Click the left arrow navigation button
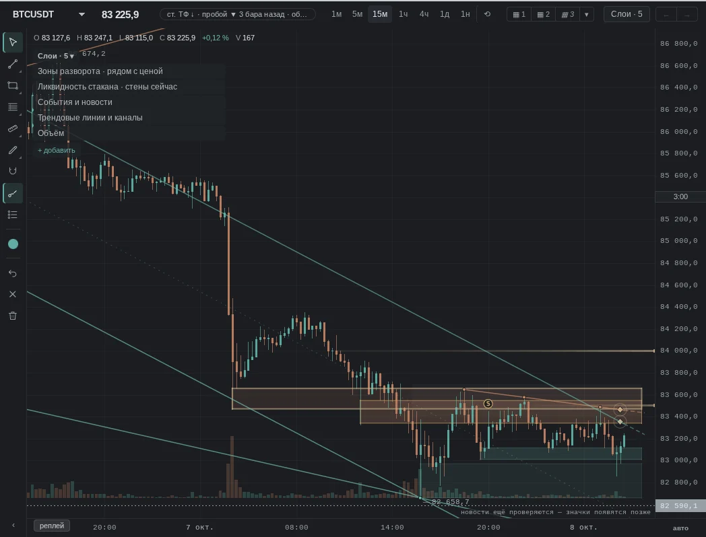Screen dimensions: 706x537 point(666,15)
